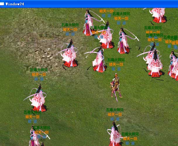Click the "821" coordinate number
The width and height of the screenshot is (178, 146).
[43, 140]
